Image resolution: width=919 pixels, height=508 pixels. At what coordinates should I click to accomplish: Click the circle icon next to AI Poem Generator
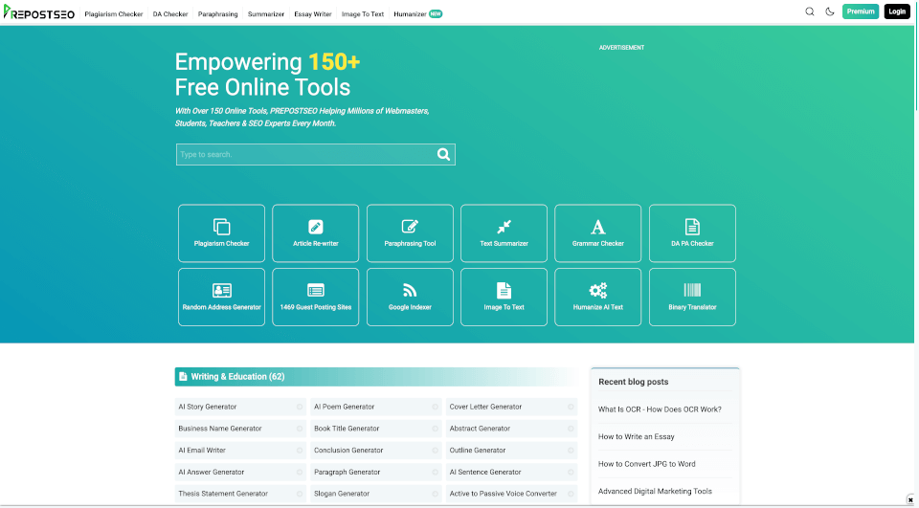(435, 407)
